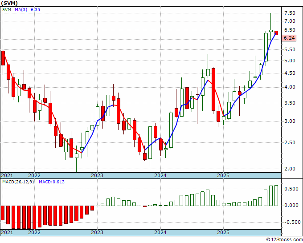The image size is (303, 243).
Task: Click 2023 on the price chart timeline
Action: [97, 175]
